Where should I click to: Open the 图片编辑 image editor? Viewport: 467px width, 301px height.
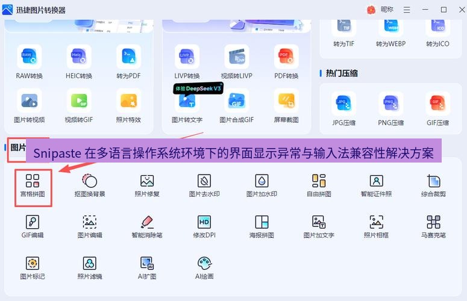(90, 226)
